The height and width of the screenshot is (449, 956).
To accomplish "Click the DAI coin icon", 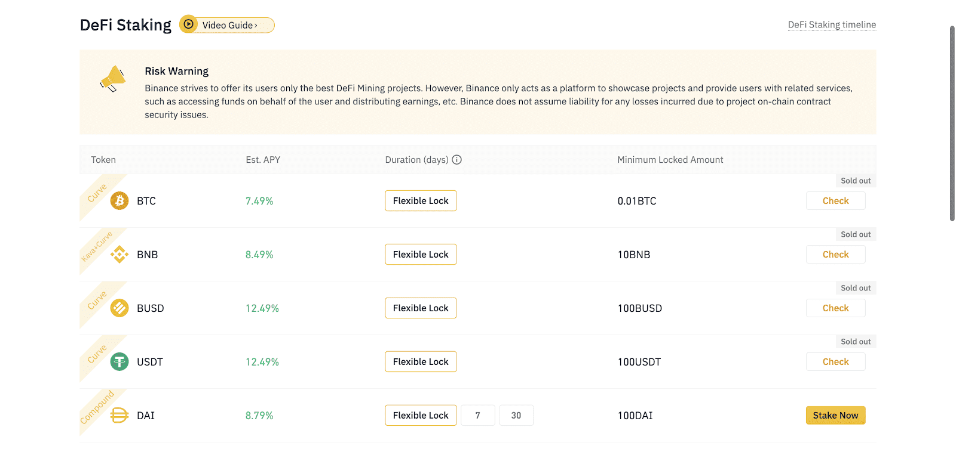I will pos(119,416).
